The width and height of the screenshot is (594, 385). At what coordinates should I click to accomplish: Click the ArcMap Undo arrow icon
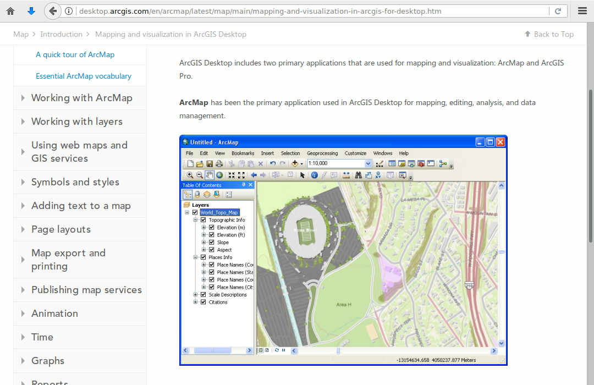point(272,164)
